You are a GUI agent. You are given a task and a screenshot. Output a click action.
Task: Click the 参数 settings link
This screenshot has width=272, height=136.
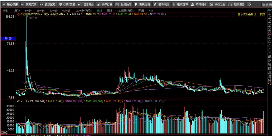point(262,14)
